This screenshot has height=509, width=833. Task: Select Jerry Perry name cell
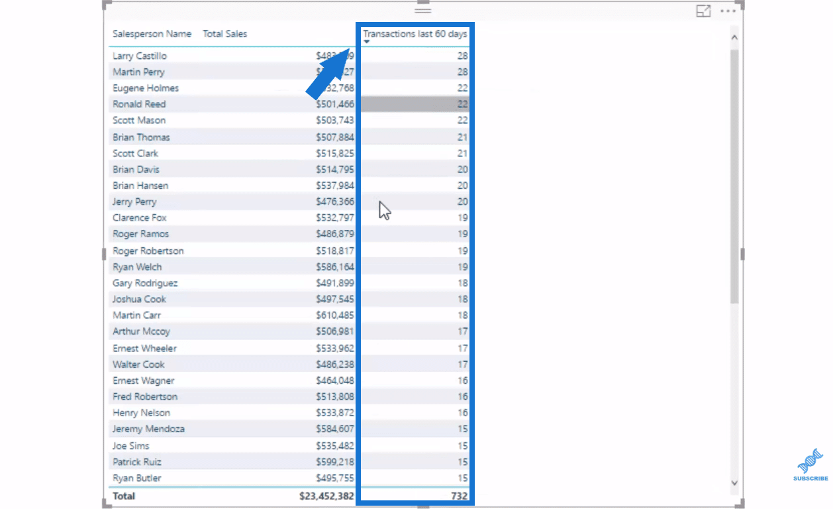pos(134,201)
